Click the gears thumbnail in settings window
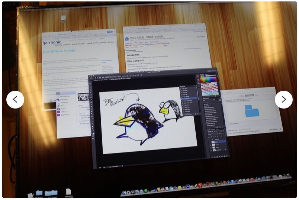This screenshot has height=200, width=299. (83, 97)
